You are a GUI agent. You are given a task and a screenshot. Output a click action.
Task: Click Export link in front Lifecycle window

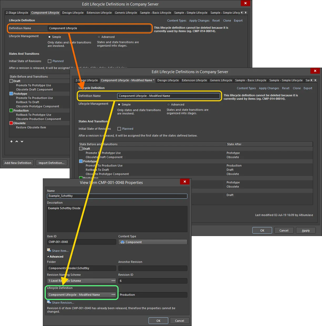coord(308,88)
